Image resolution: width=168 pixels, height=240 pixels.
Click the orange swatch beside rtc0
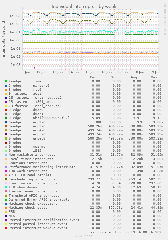tap(6, 90)
